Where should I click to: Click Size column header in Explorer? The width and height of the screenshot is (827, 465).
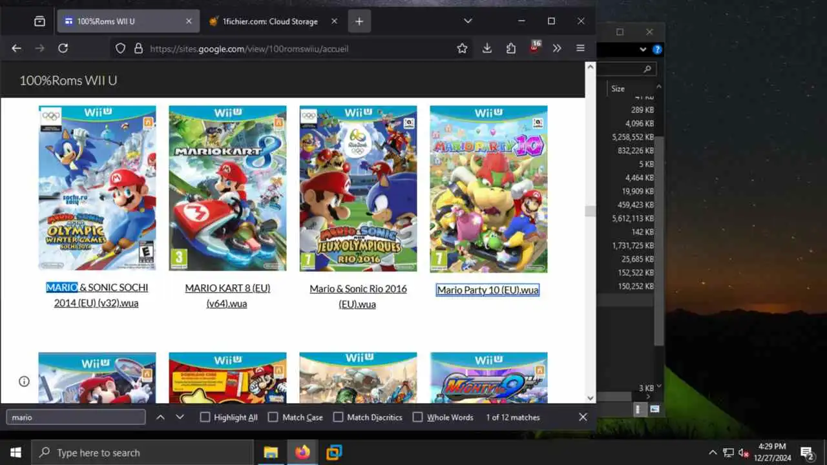coord(618,88)
